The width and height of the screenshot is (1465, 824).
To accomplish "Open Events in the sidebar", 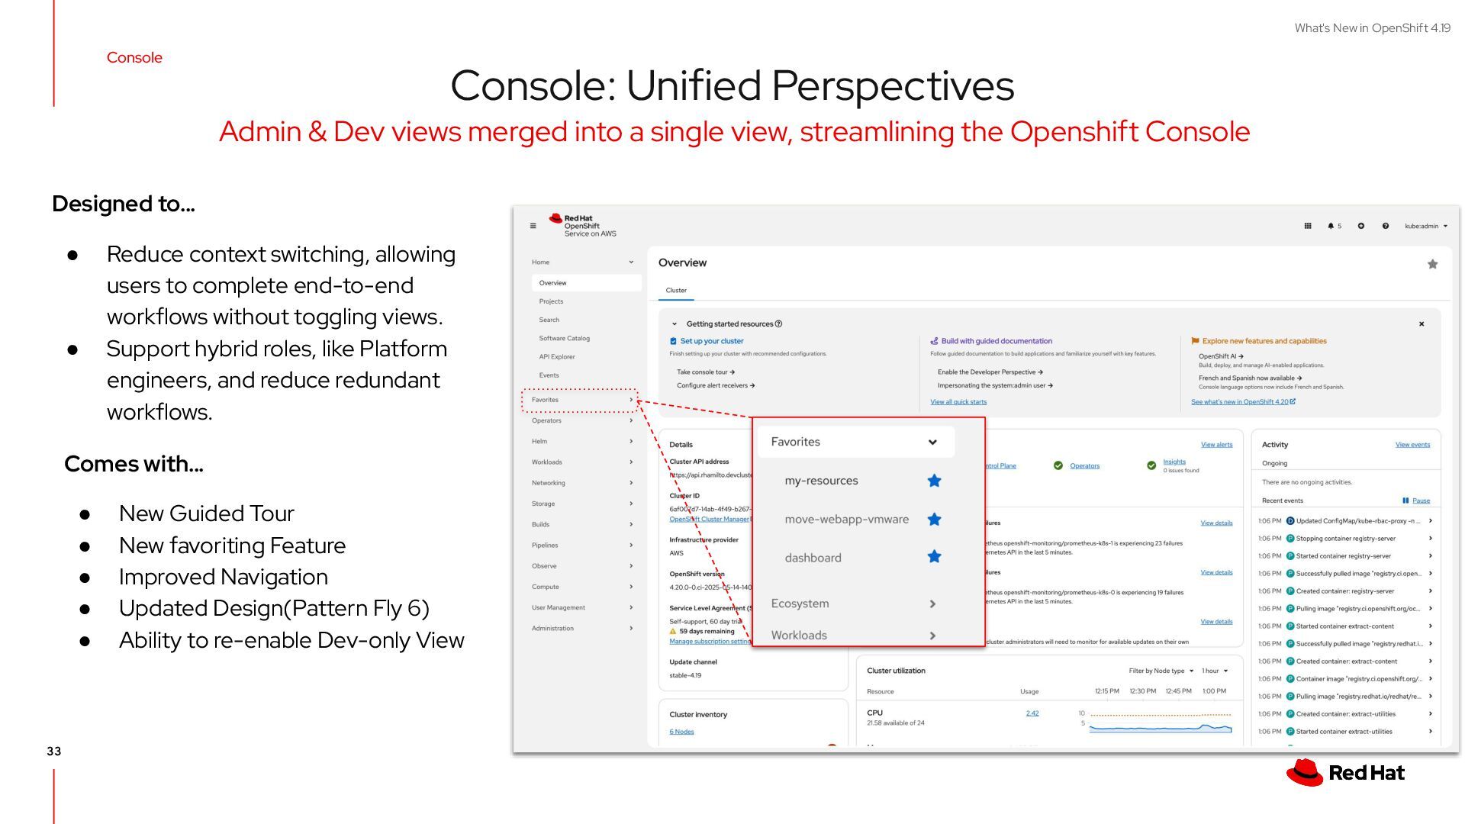I will click(x=549, y=375).
